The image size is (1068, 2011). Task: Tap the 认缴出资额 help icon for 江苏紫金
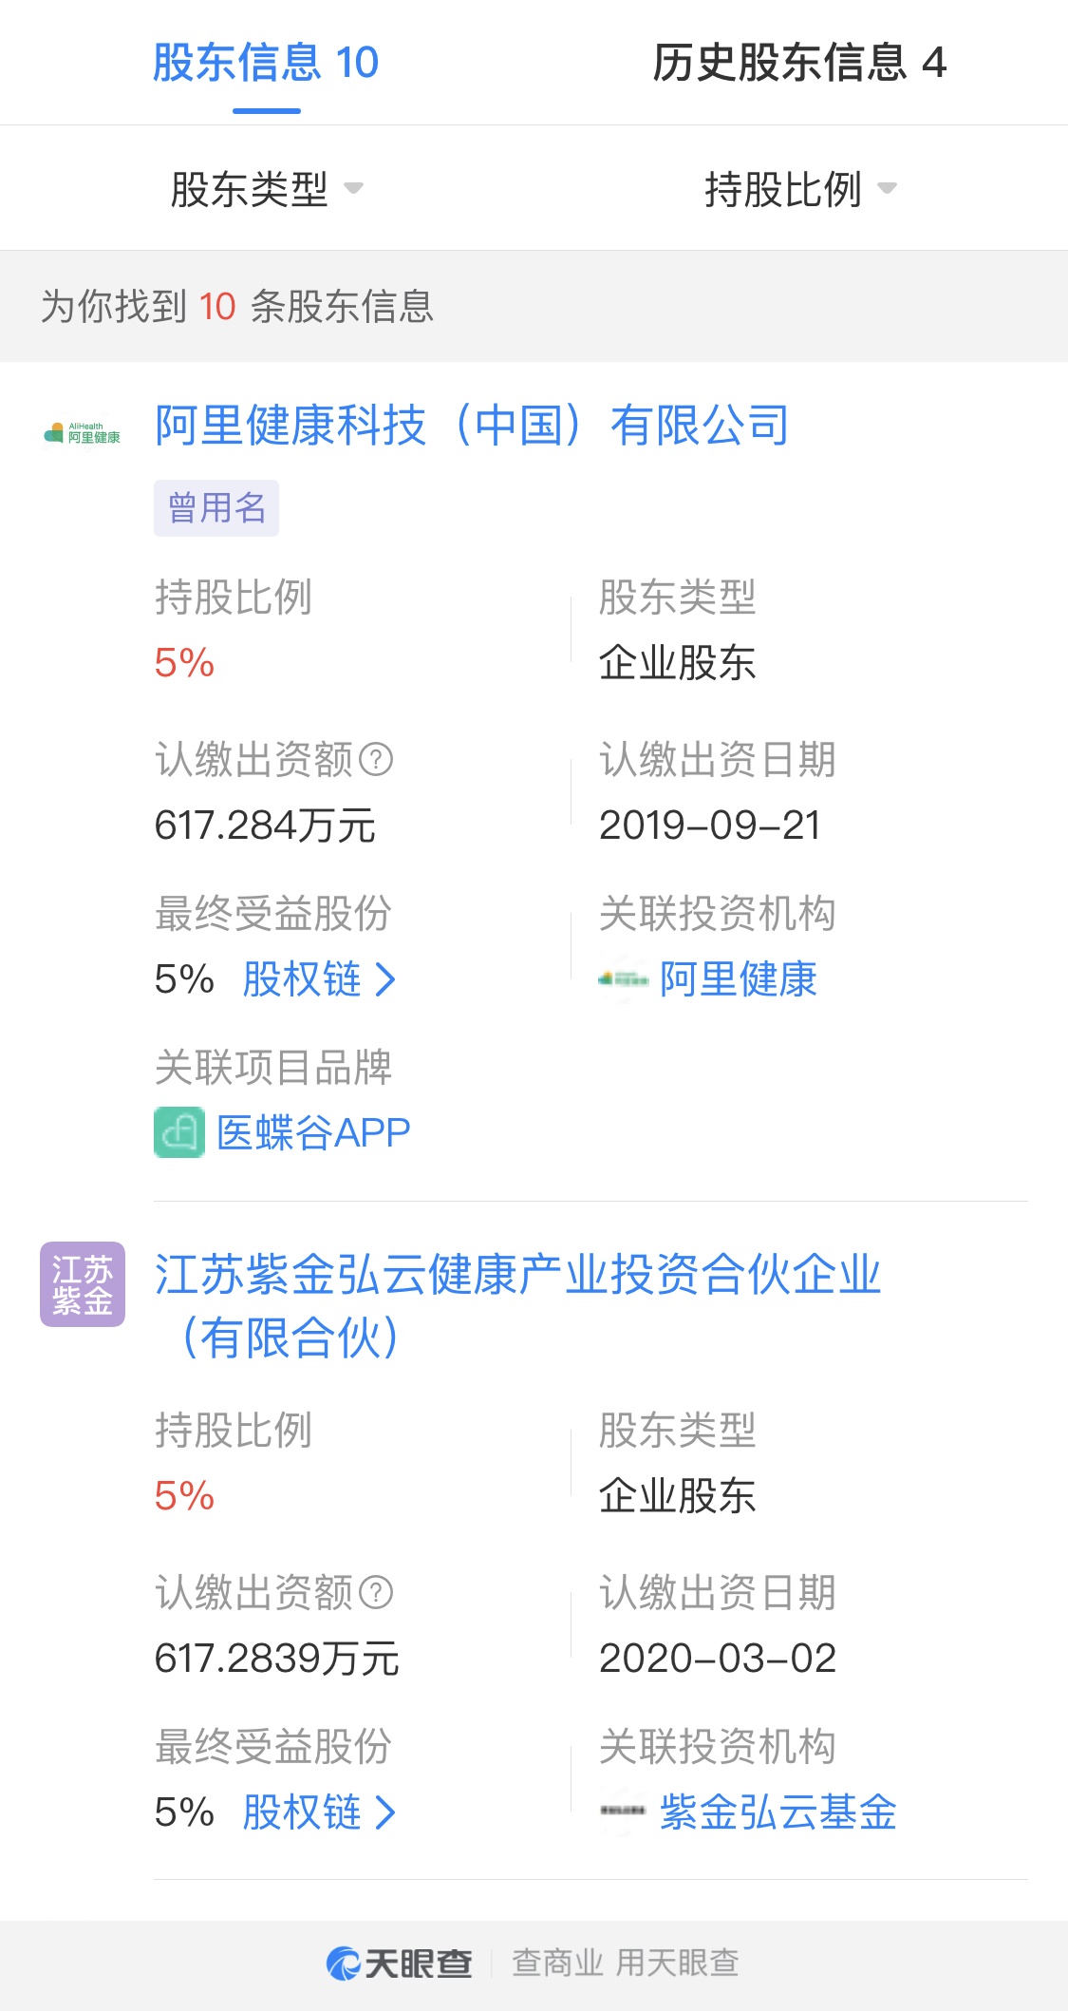(377, 1593)
